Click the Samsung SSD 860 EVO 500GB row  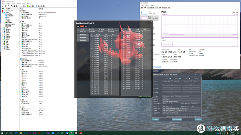click(x=34, y=52)
